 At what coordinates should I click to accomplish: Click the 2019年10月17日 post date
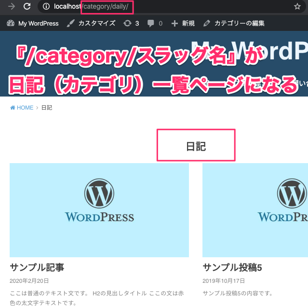pos(224,281)
